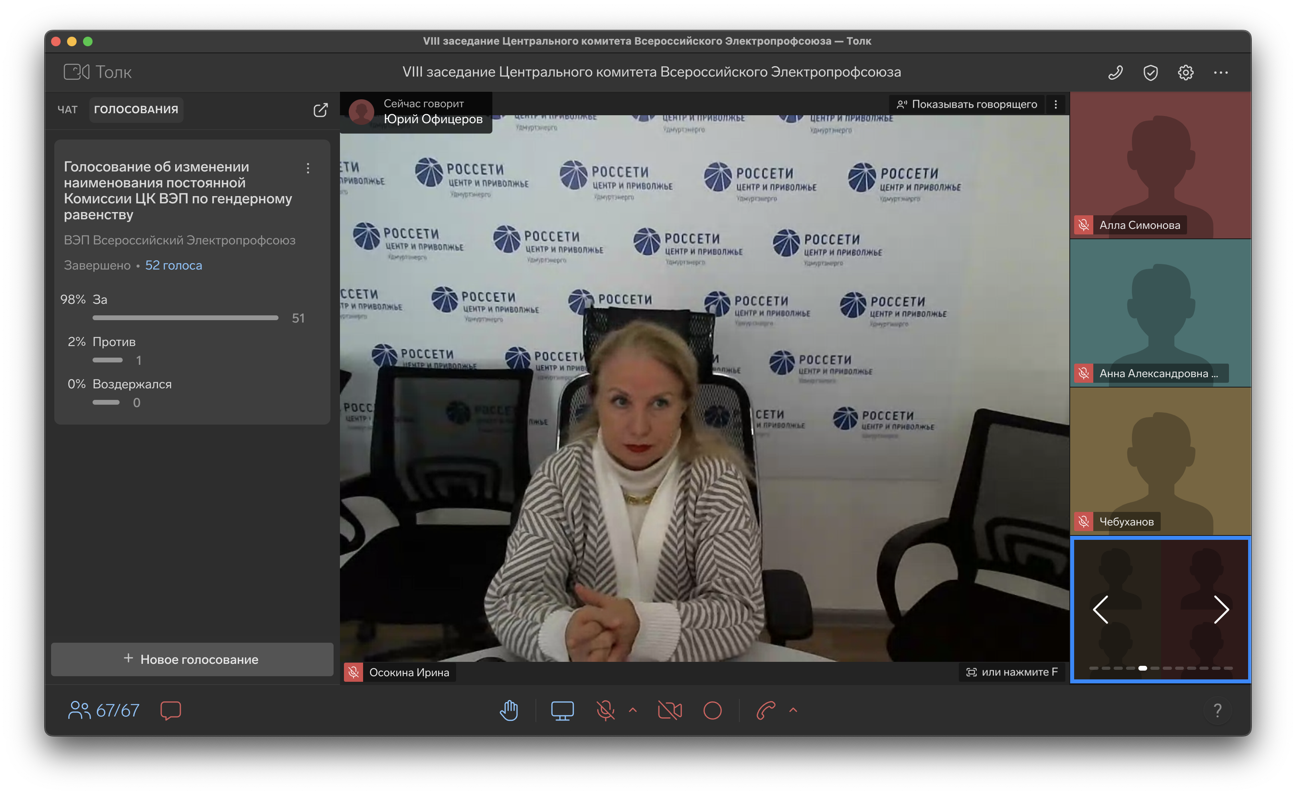
Task: Select Алла Симонова participant tile
Action: click(x=1160, y=165)
